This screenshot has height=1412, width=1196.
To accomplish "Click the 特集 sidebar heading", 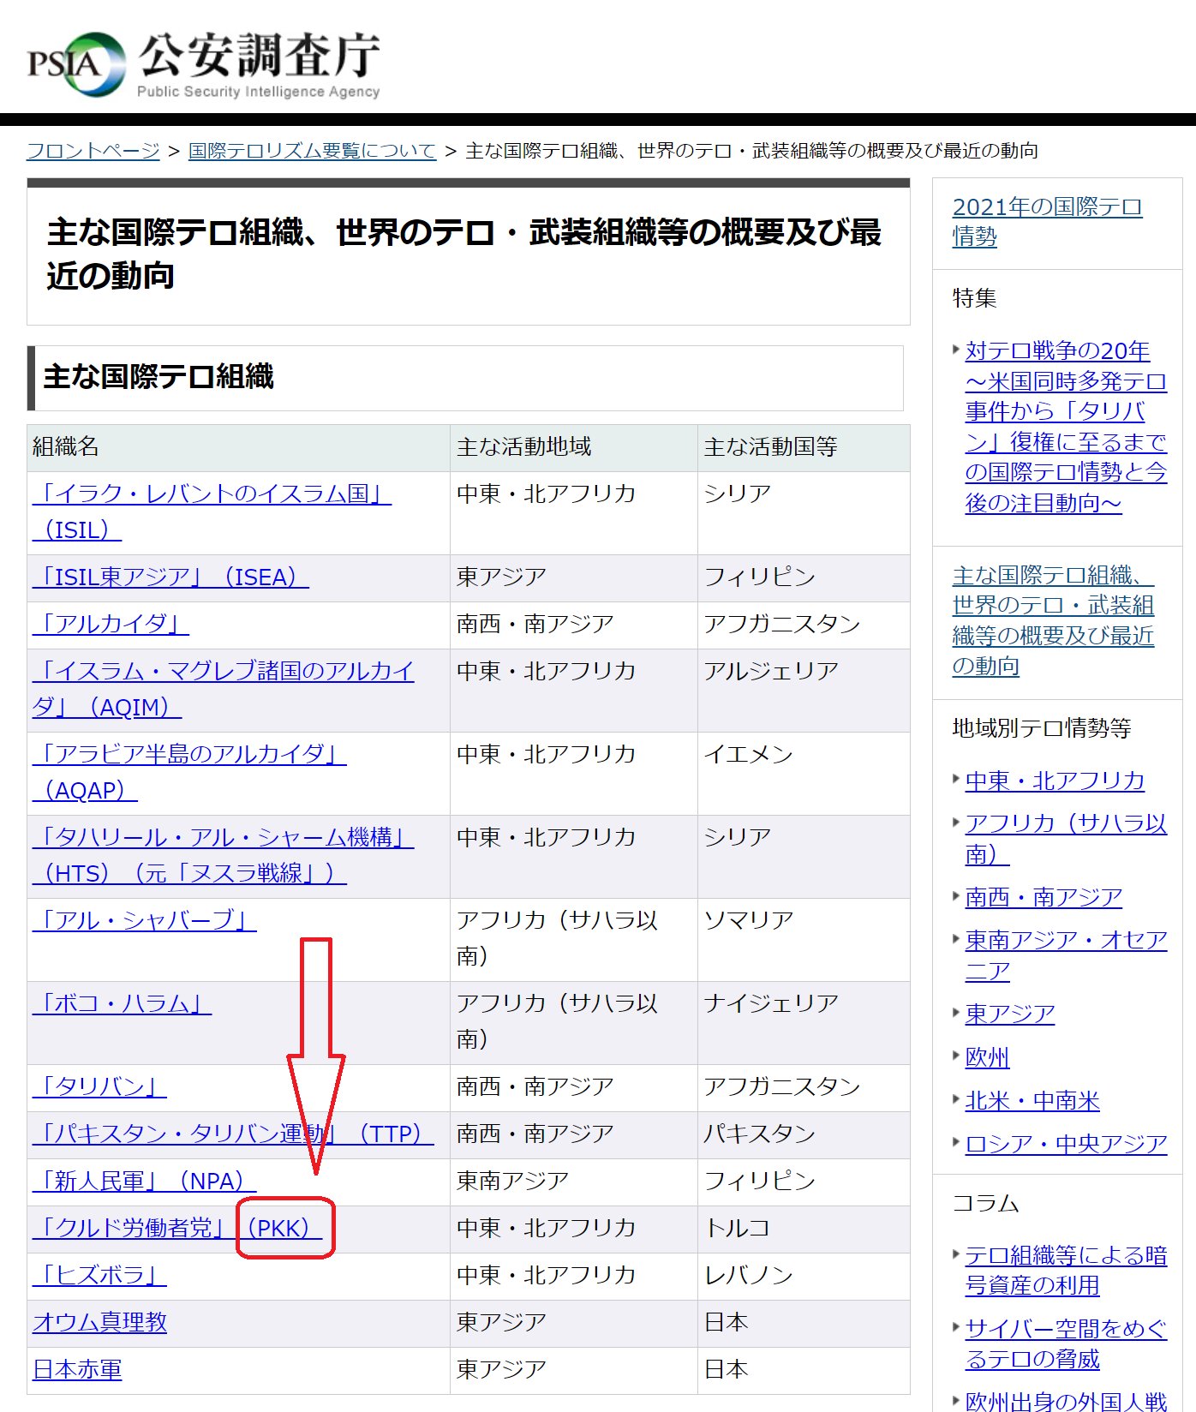I will [x=975, y=298].
